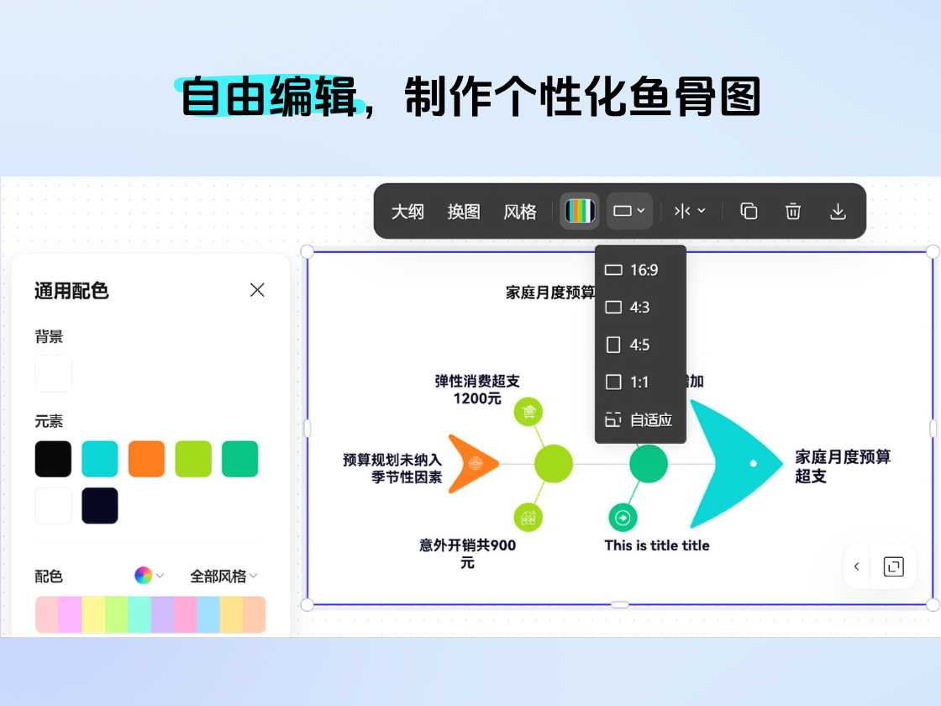Image resolution: width=941 pixels, height=706 pixels.
Task: Close the 通用配色 panel
Action: click(257, 289)
